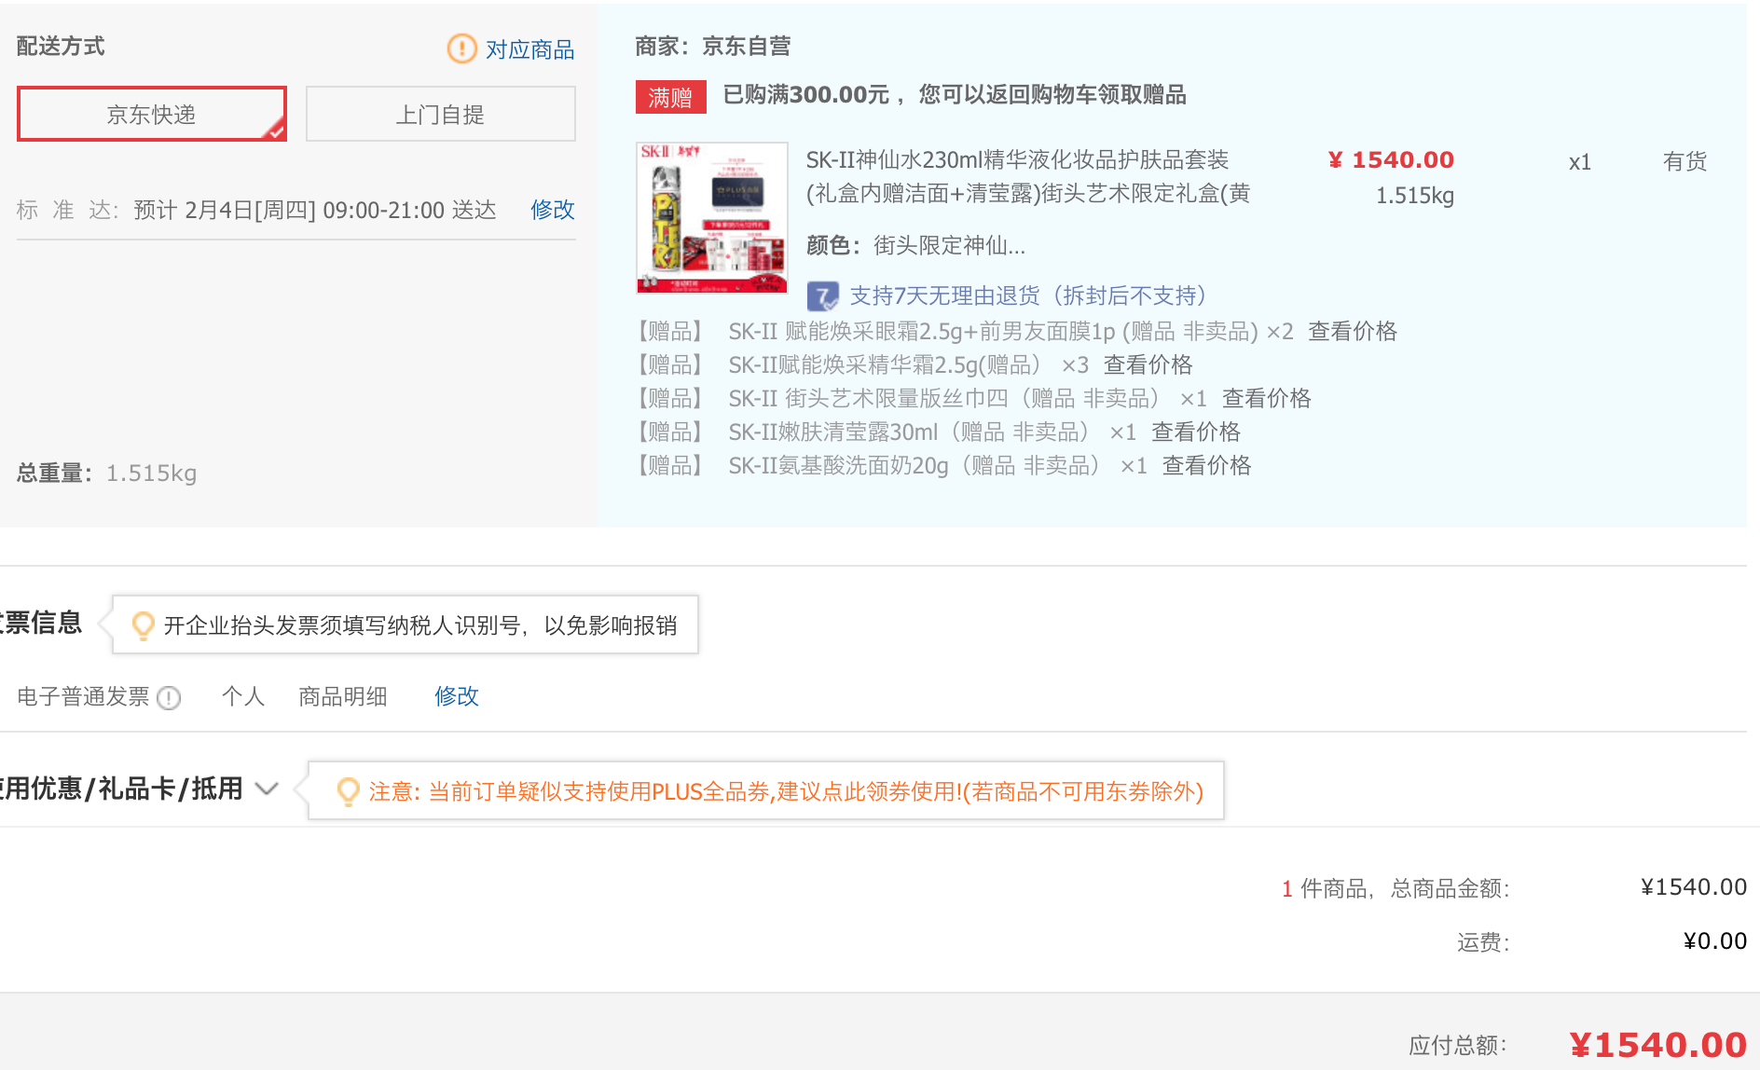This screenshot has width=1760, height=1070.
Task: Click the 个人 invoice title text
Action: point(243,696)
